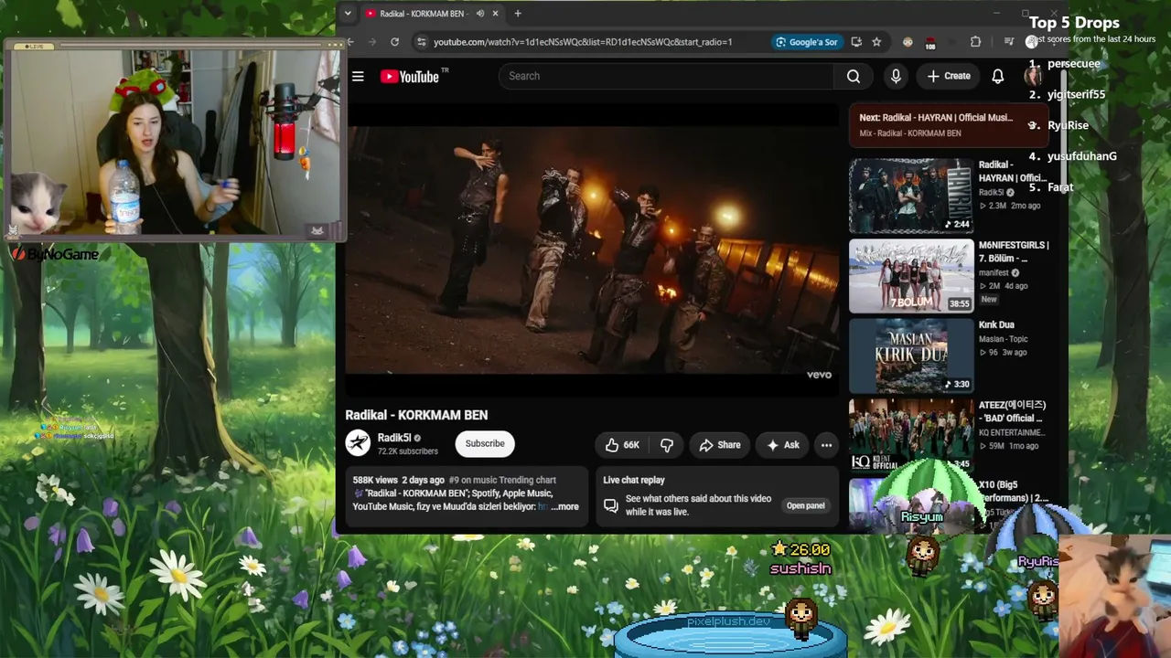Open the live chat replay panel
Viewport: 1171px width, 658px height.
tap(805, 505)
